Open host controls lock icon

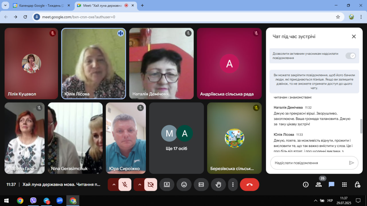[357, 185]
